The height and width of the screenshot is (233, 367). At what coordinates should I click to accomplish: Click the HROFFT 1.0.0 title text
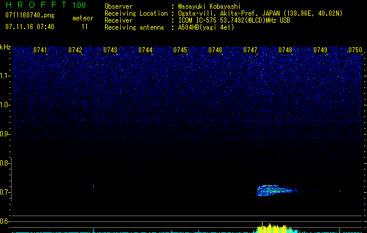tap(46, 5)
